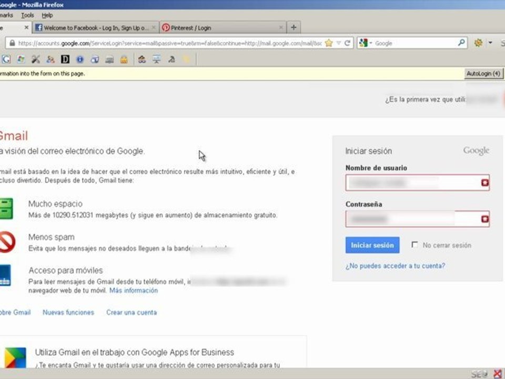Click the 'Nombre de usuario' input field
Screen dimensions: 505x379
417,183
